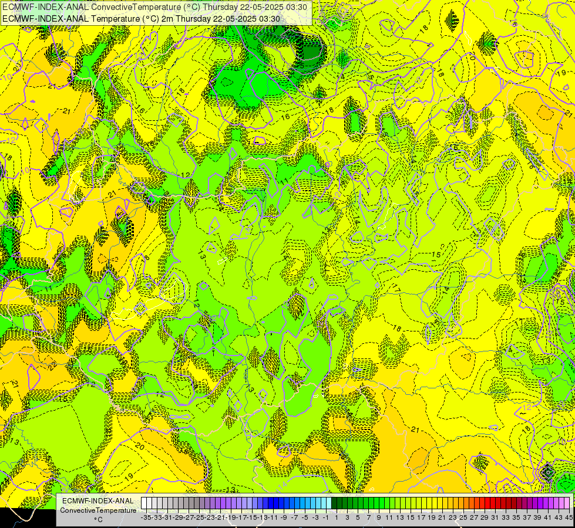Click the -9 value on the legend scale

click(284, 517)
